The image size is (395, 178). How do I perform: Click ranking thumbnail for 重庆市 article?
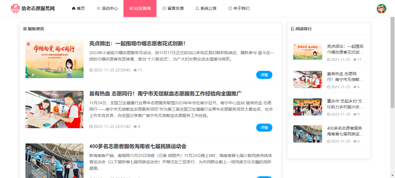click(308, 107)
